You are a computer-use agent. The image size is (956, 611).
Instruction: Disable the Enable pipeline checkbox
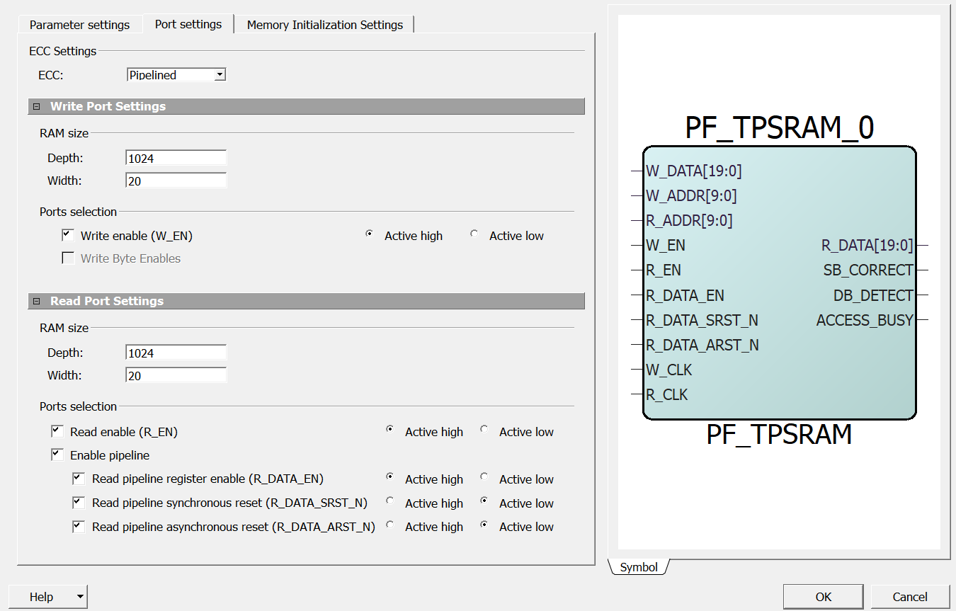tap(57, 455)
